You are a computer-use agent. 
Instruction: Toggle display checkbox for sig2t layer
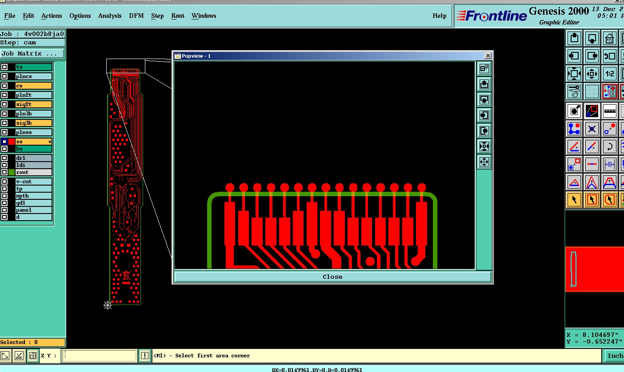(x=4, y=104)
